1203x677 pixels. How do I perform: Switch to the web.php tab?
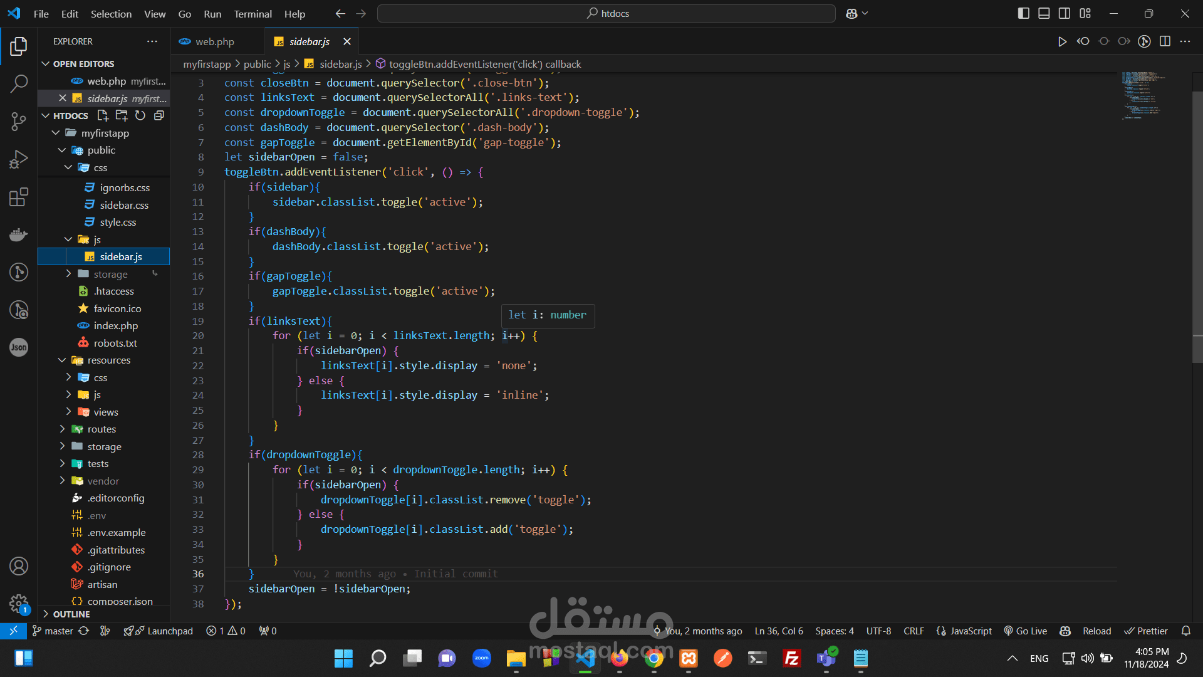coord(214,41)
